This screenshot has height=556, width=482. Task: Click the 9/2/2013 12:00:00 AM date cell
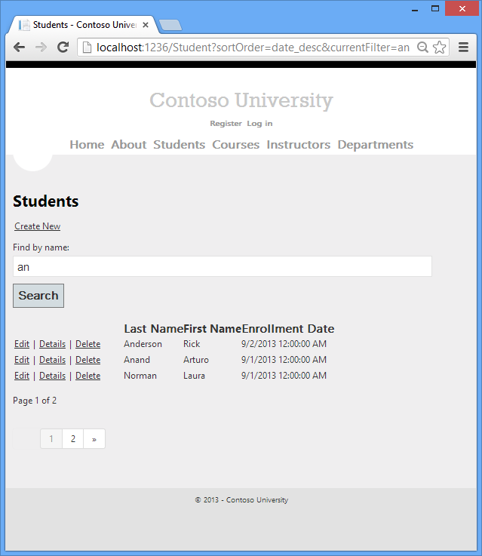pos(284,344)
